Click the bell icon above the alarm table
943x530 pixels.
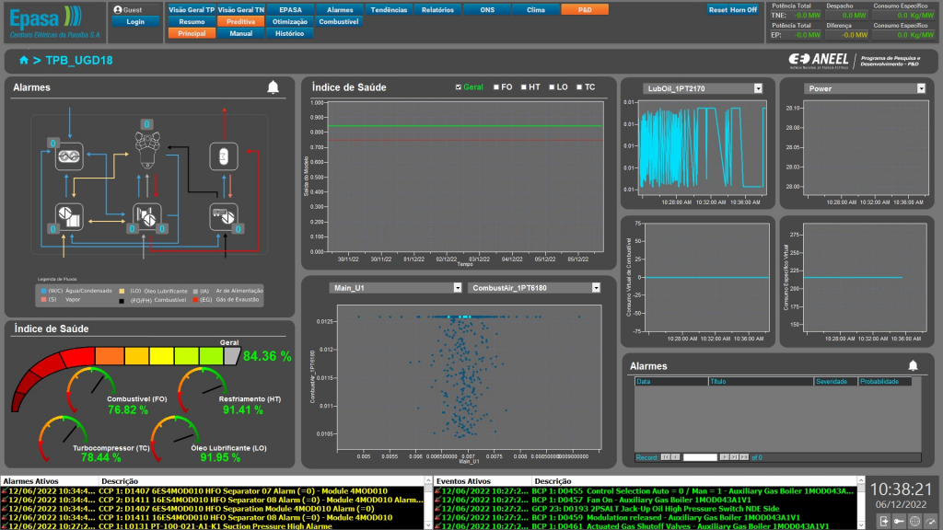913,365
